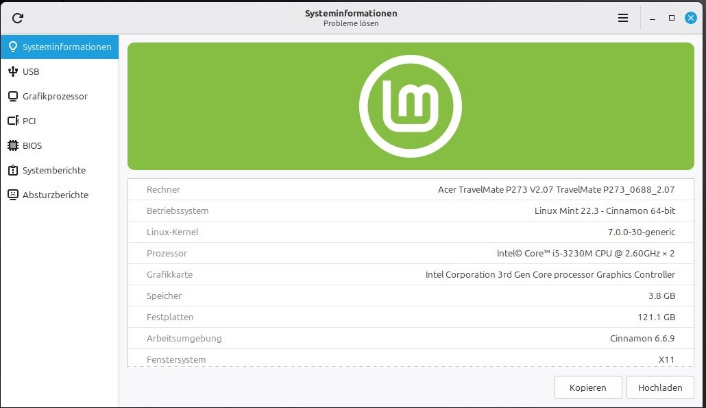Click the Fenstersystem label
Viewport: 706px width, 408px height.
pyautogui.click(x=176, y=359)
